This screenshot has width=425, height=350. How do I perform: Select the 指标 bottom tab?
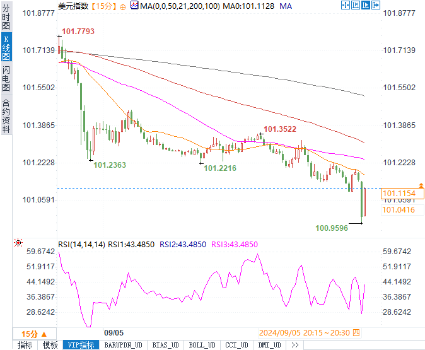25,345
